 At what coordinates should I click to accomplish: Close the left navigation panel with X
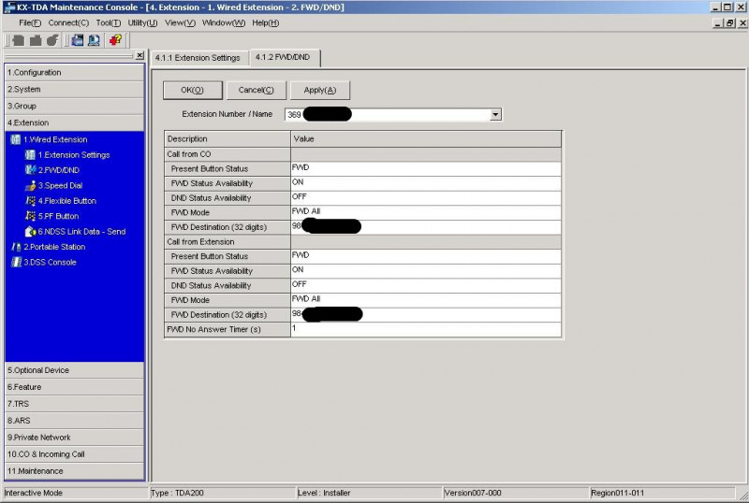(x=140, y=55)
